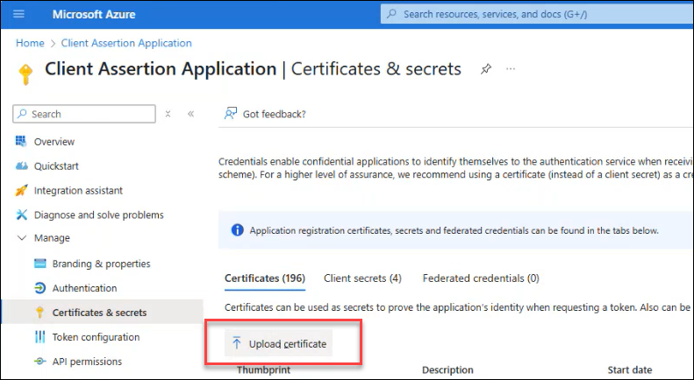Sort by the Description column header
This screenshot has width=694, height=380.
pyautogui.click(x=447, y=369)
